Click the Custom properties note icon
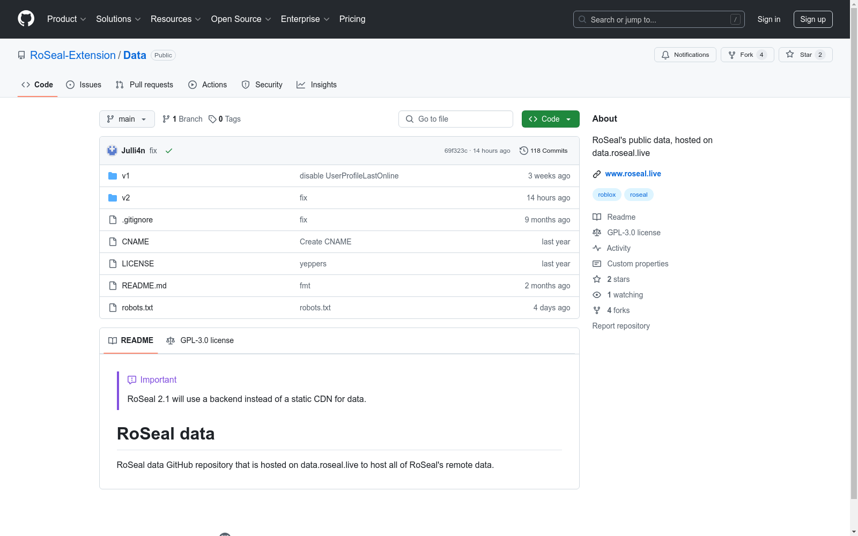This screenshot has width=858, height=536. tap(597, 264)
